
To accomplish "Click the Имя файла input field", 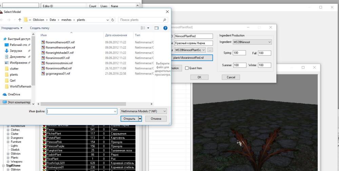I will pyautogui.click(x=80, y=111).
